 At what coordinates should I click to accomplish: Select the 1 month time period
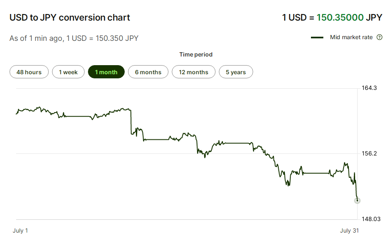[x=106, y=72]
